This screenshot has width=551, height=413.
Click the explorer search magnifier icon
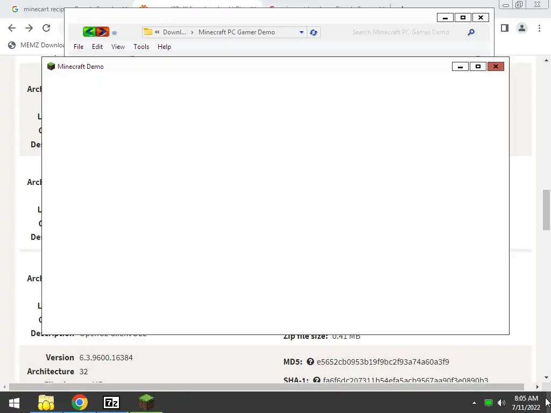coord(471,32)
